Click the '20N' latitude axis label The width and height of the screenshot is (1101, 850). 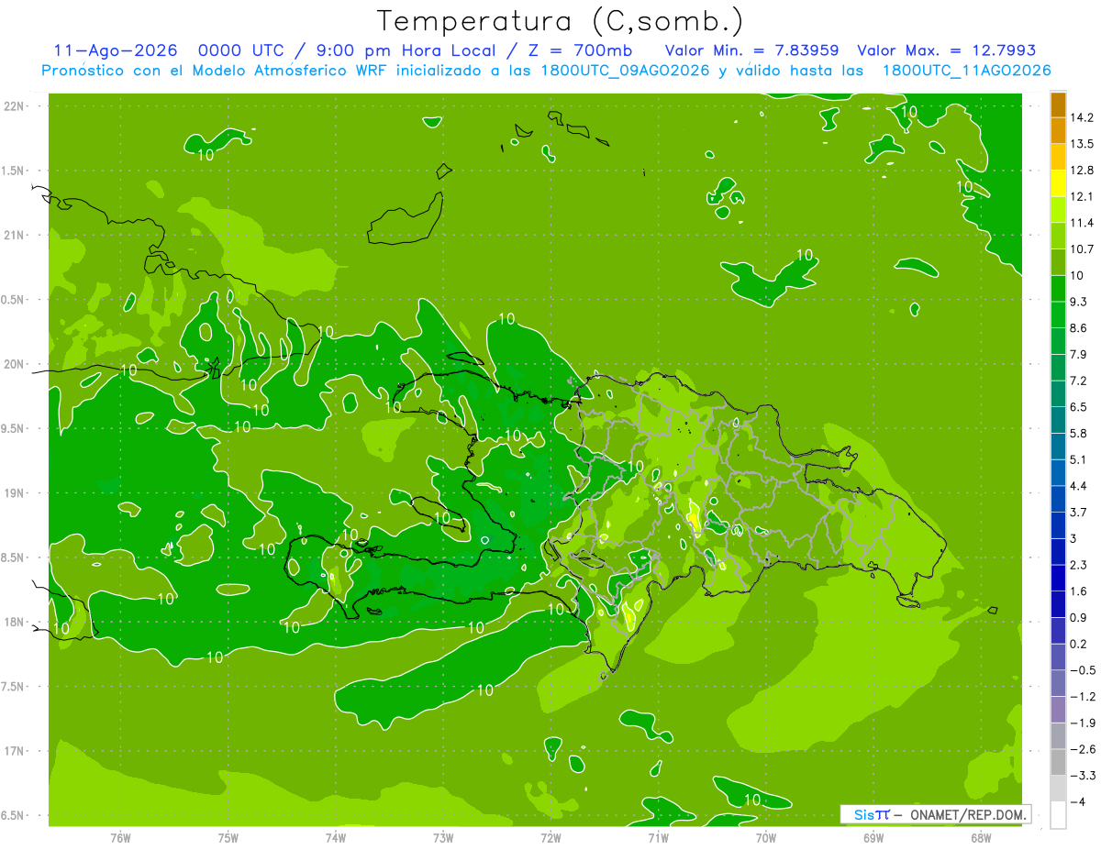point(16,364)
